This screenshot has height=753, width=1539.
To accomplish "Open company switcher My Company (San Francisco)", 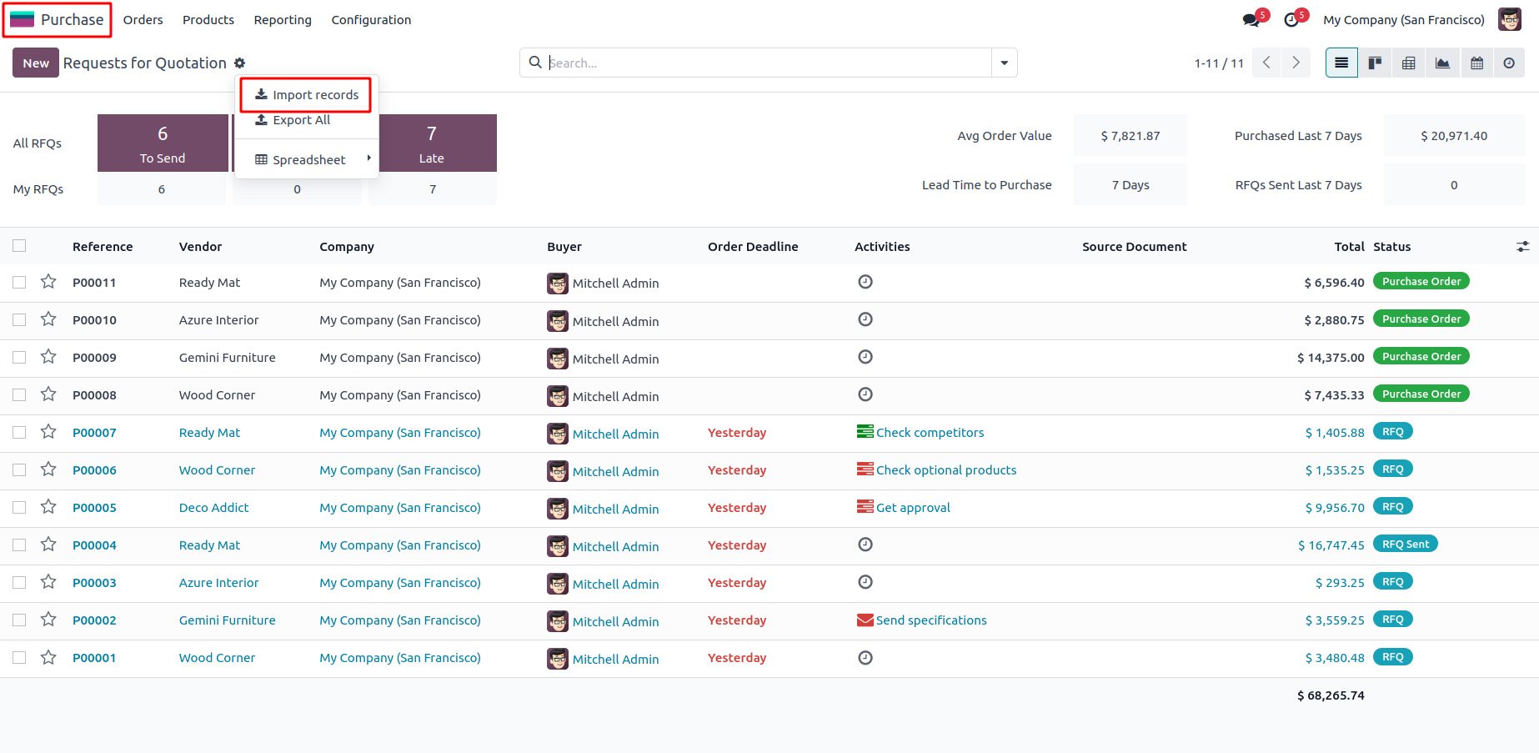I will tap(1403, 20).
